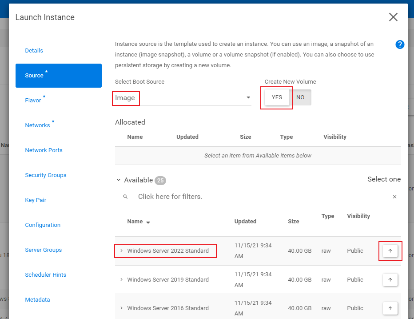Click the 'Select one' label
The width and height of the screenshot is (414, 319).
(384, 179)
